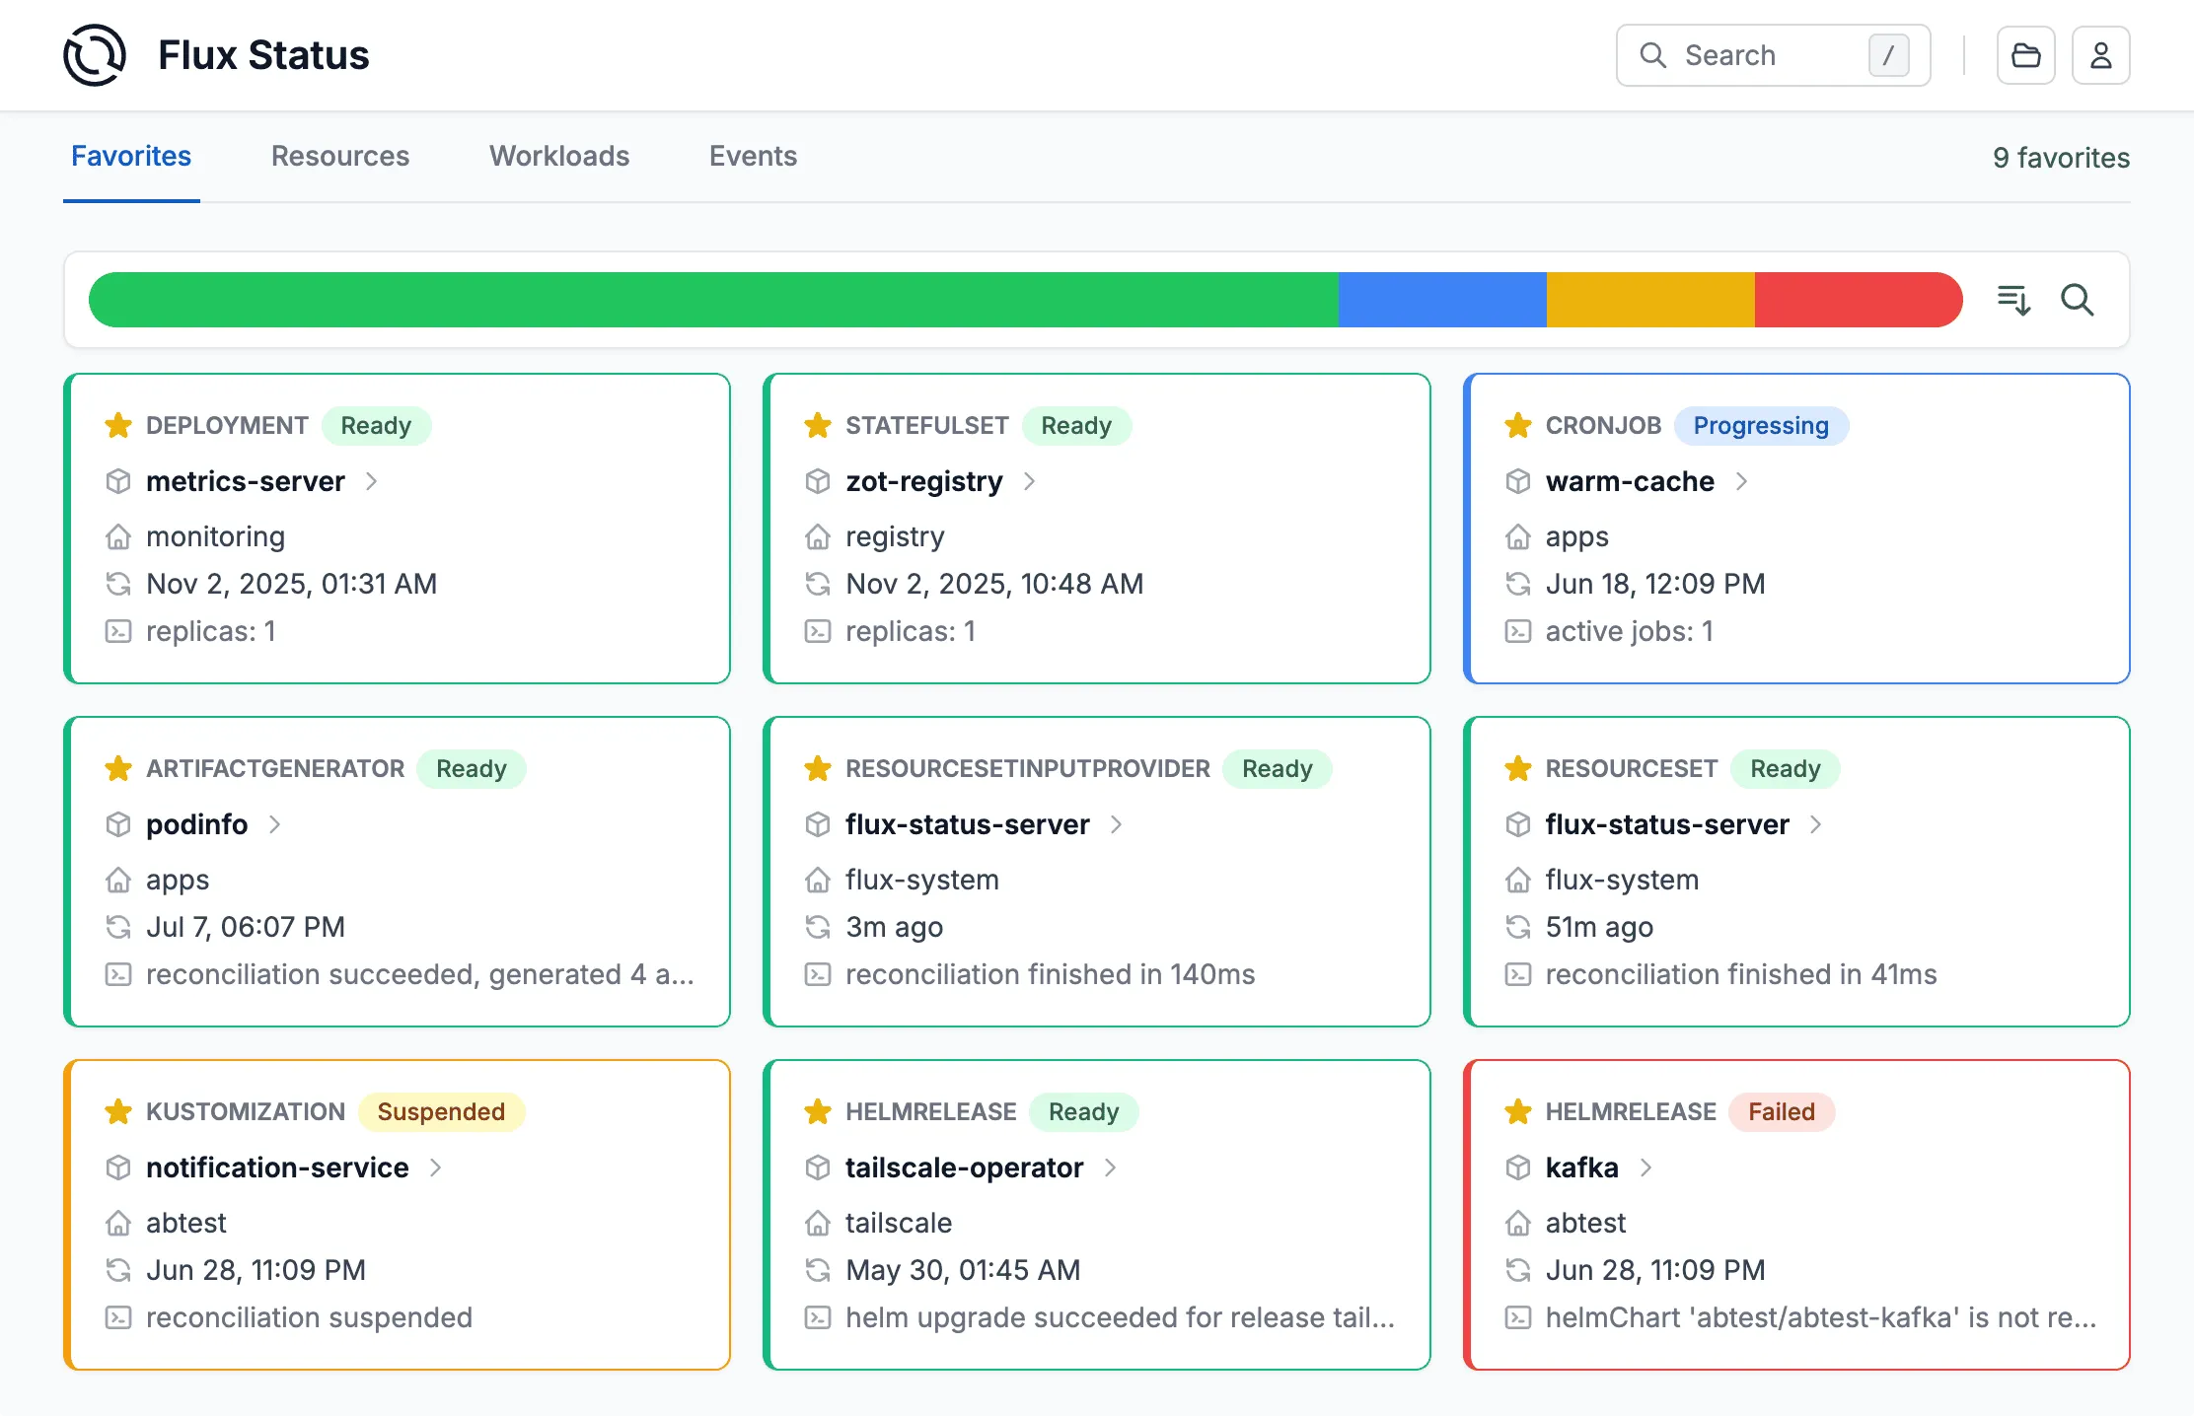The image size is (2194, 1416).
Task: Open the metrics-server resource link
Action: (246, 481)
